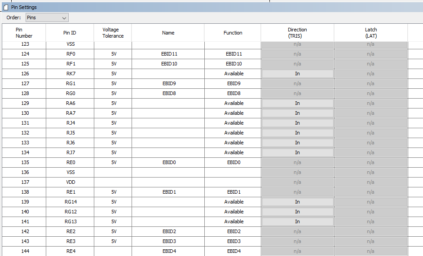This screenshot has height=256, width=423.
Task: Click the EBID4 function cell
Action: click(x=233, y=251)
